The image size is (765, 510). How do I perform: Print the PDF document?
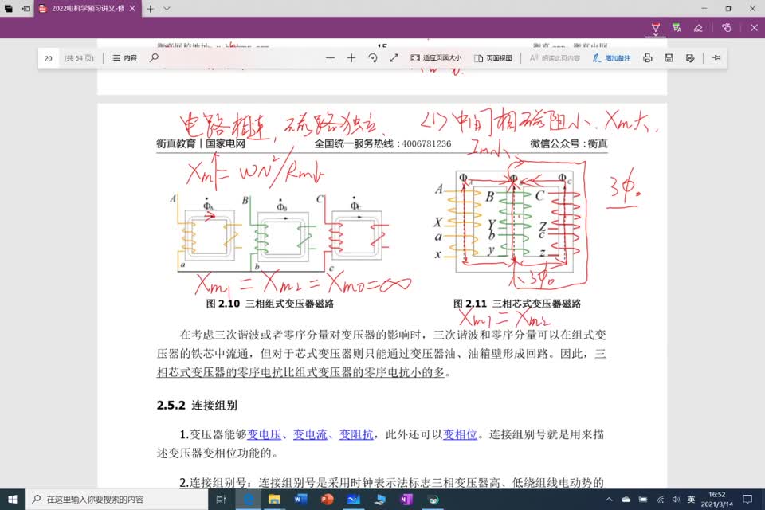(647, 57)
